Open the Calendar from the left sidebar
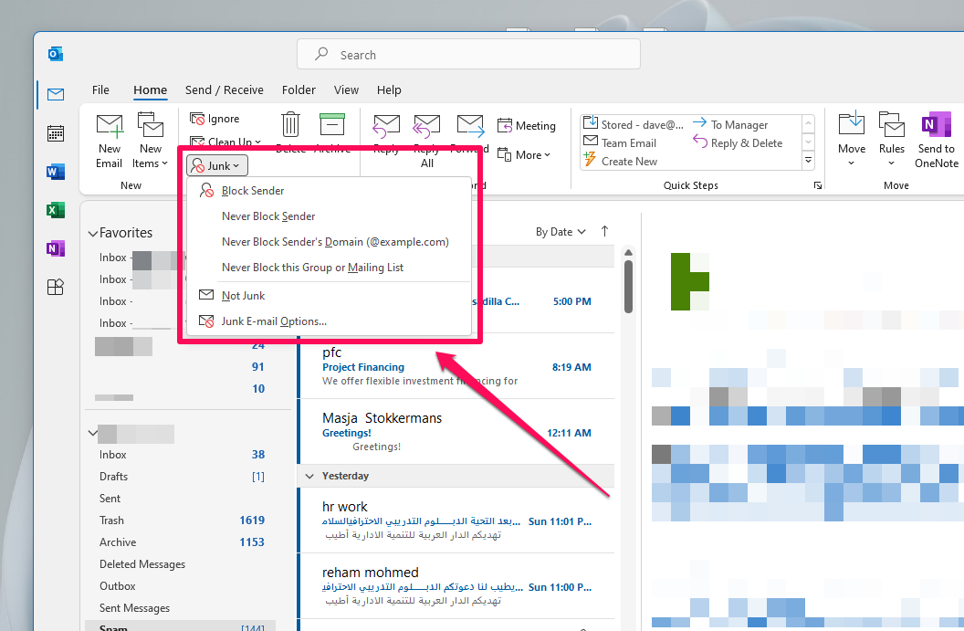This screenshot has height=631, width=964. pos(55,133)
